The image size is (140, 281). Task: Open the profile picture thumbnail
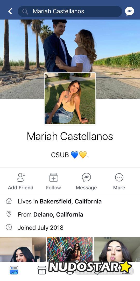pos(70,99)
